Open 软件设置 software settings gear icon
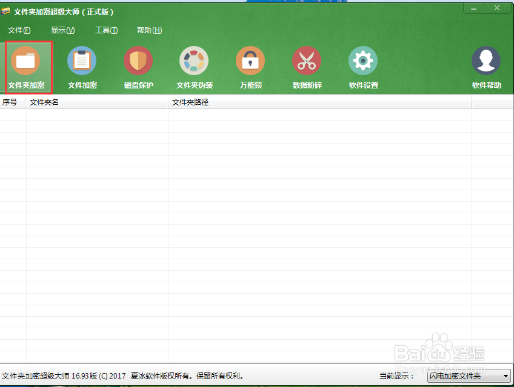 click(363, 61)
